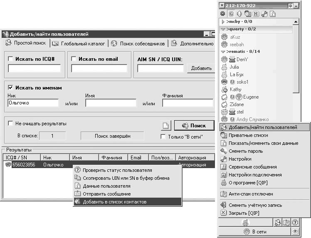Click the clear results page icon

(165, 126)
